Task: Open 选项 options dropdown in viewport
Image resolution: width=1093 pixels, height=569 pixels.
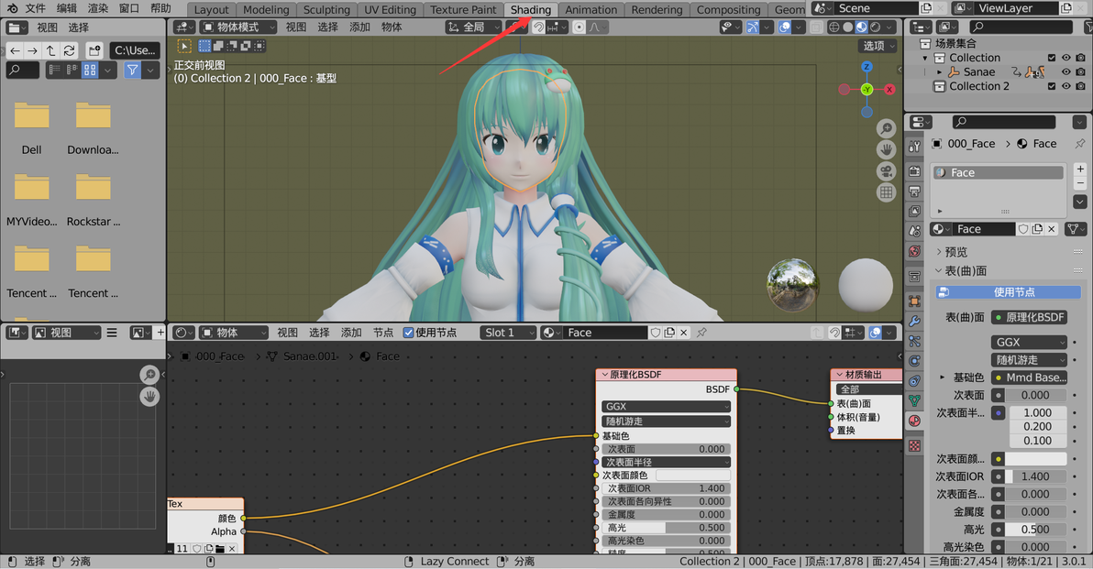Action: [x=878, y=46]
